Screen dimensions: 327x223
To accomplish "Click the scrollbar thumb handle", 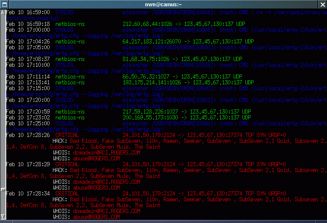I will tap(3, 190).
